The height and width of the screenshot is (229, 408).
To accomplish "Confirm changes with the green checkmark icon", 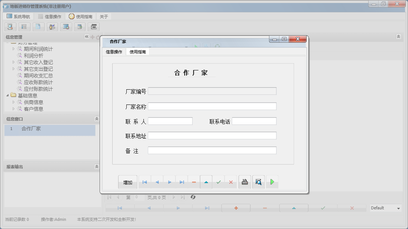I will [x=218, y=182].
